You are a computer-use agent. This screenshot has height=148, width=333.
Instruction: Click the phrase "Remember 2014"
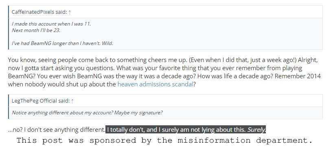pyautogui.click(x=298, y=76)
